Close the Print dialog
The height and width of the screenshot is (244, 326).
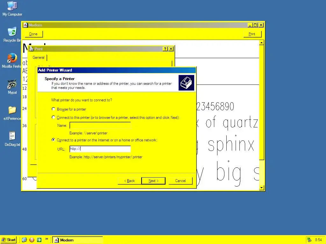(x=171, y=49)
